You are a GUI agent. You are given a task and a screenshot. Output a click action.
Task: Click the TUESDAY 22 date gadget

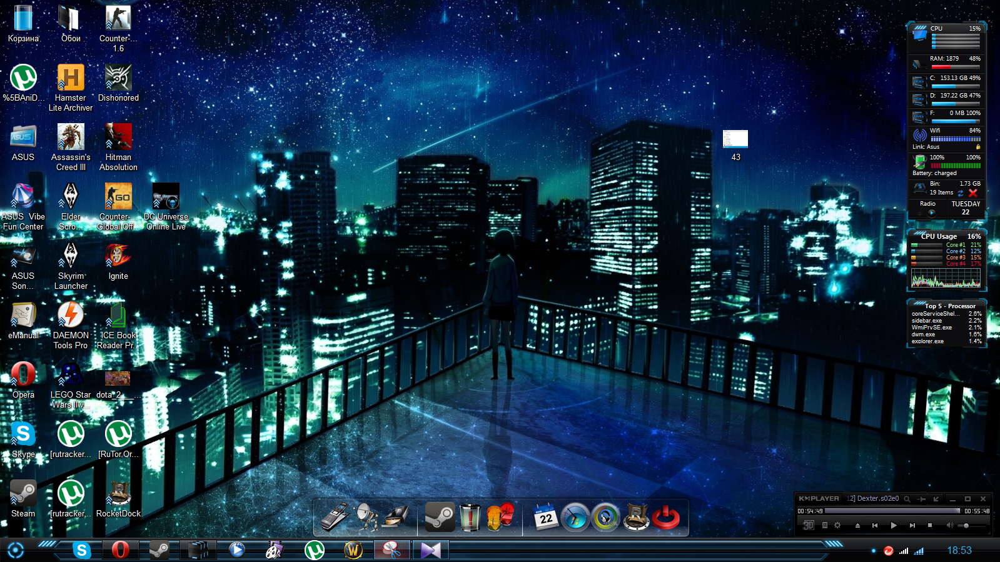(x=966, y=208)
